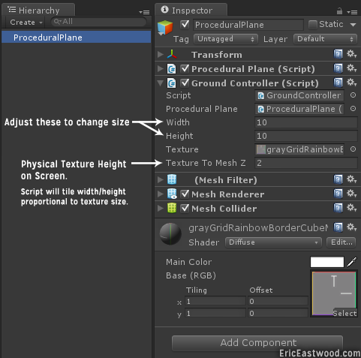The image size is (361, 358).
Task: Click the Width value field
Action: coord(306,122)
